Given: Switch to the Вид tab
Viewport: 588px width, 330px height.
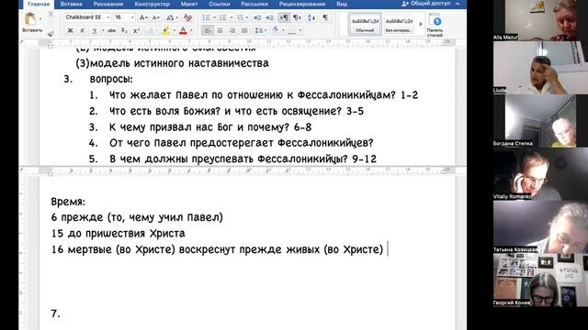Looking at the screenshot, I should tap(342, 4).
